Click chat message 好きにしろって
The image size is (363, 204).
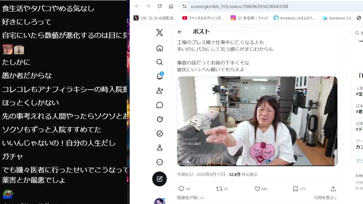[27, 22]
